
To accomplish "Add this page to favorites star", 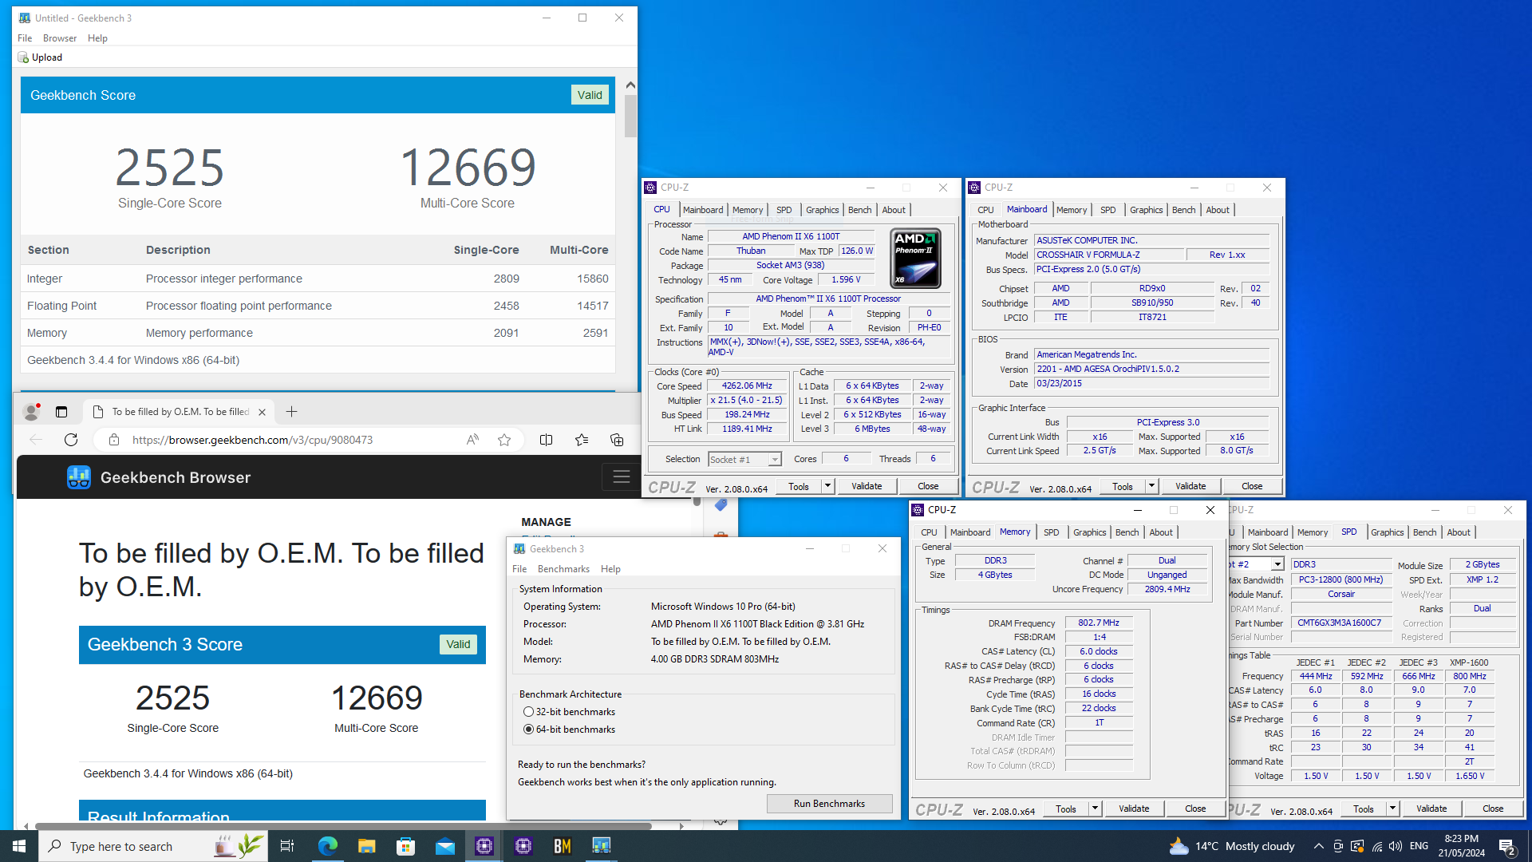I will [x=504, y=440].
